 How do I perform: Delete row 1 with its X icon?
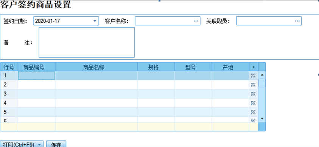[253, 76]
